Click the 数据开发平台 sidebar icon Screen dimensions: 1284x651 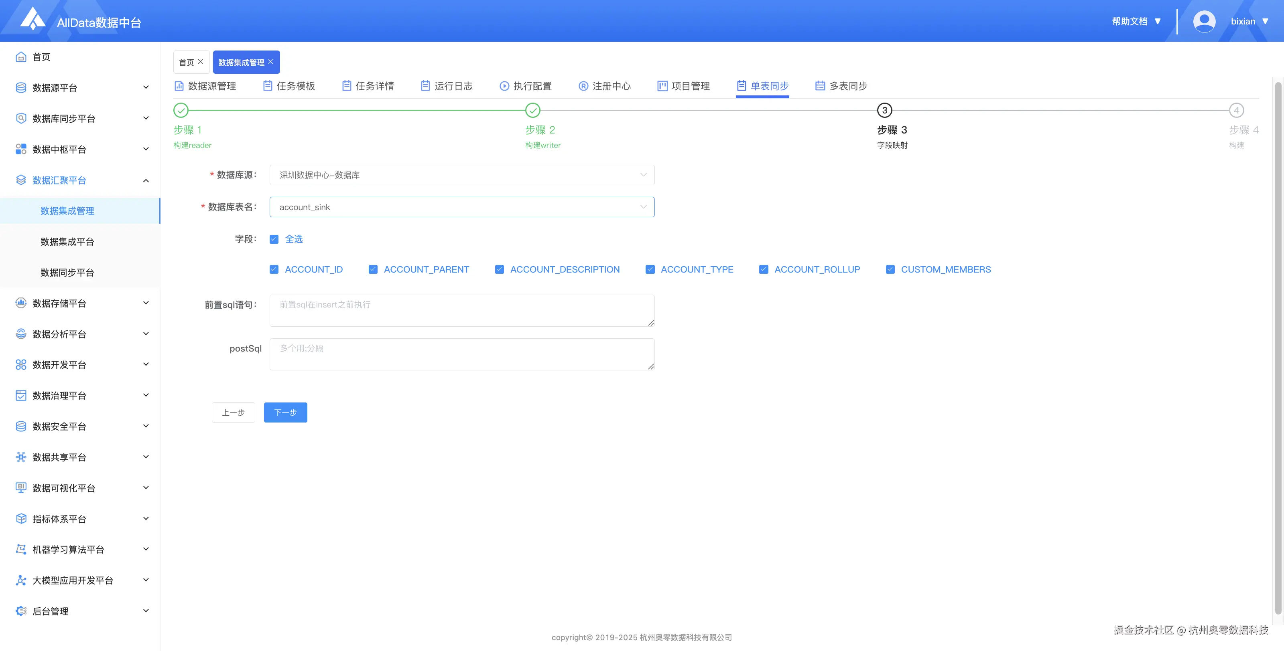21,365
